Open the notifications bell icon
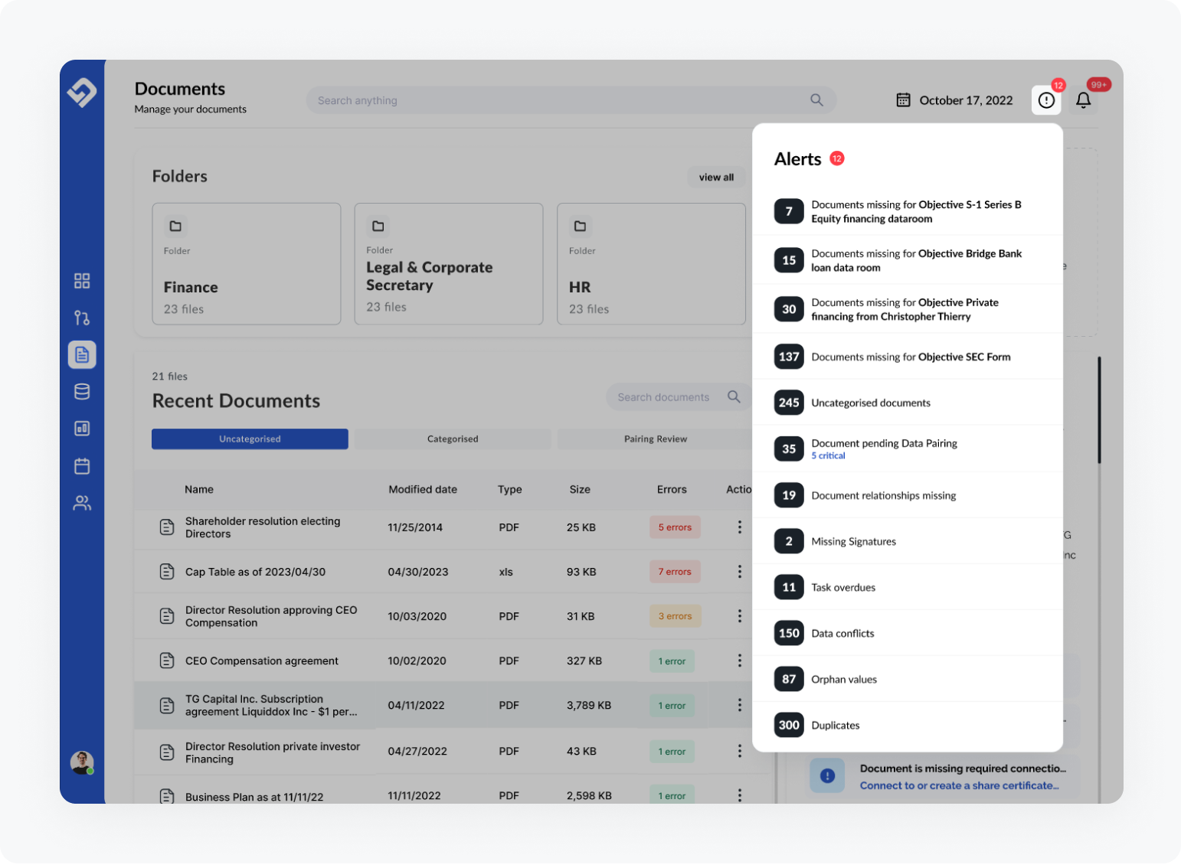This screenshot has height=868, width=1181. click(1083, 100)
